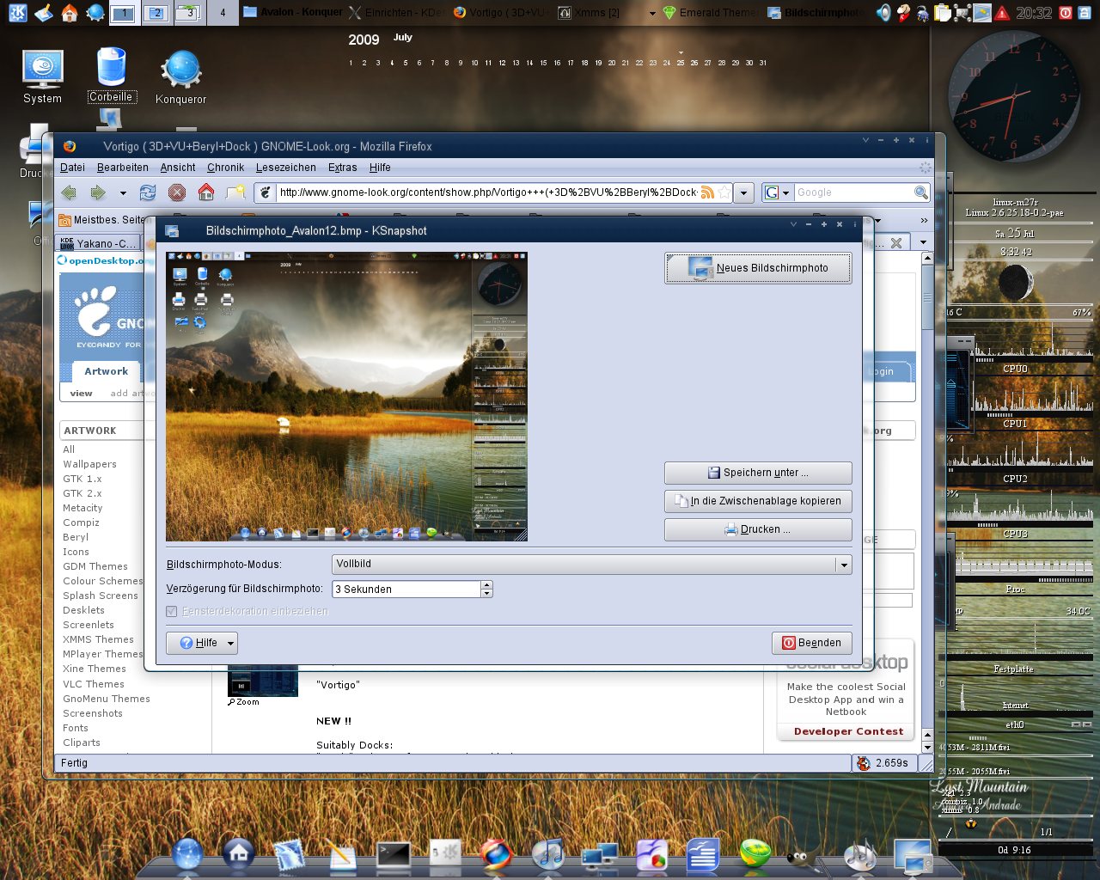Click Zoom link under page thumbnail
1100x880 pixels.
coord(244,702)
